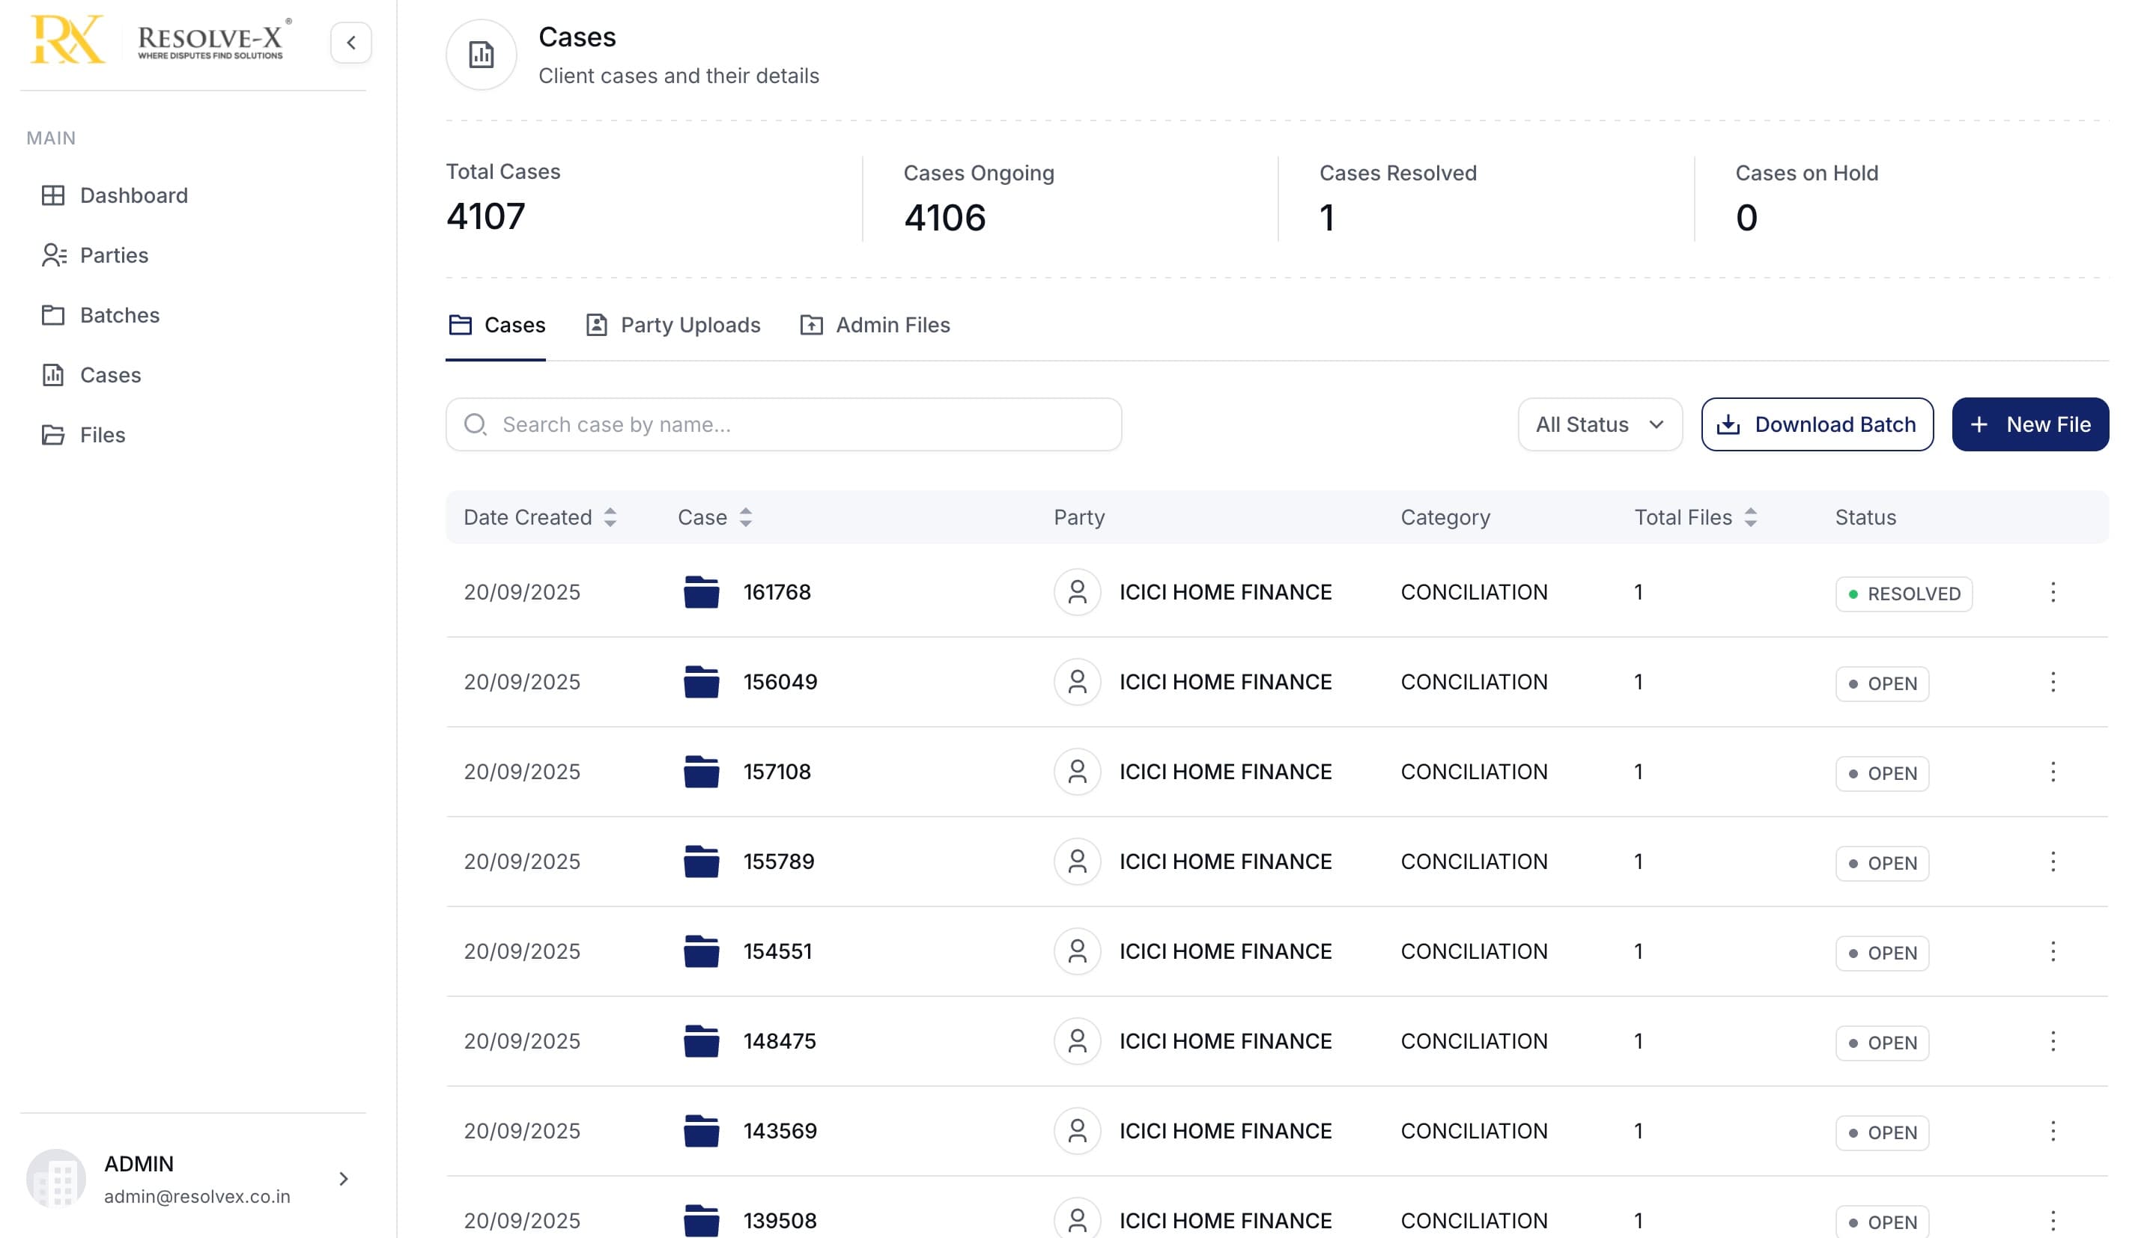
Task: Click party avatar in case 154551 row
Action: [1078, 951]
